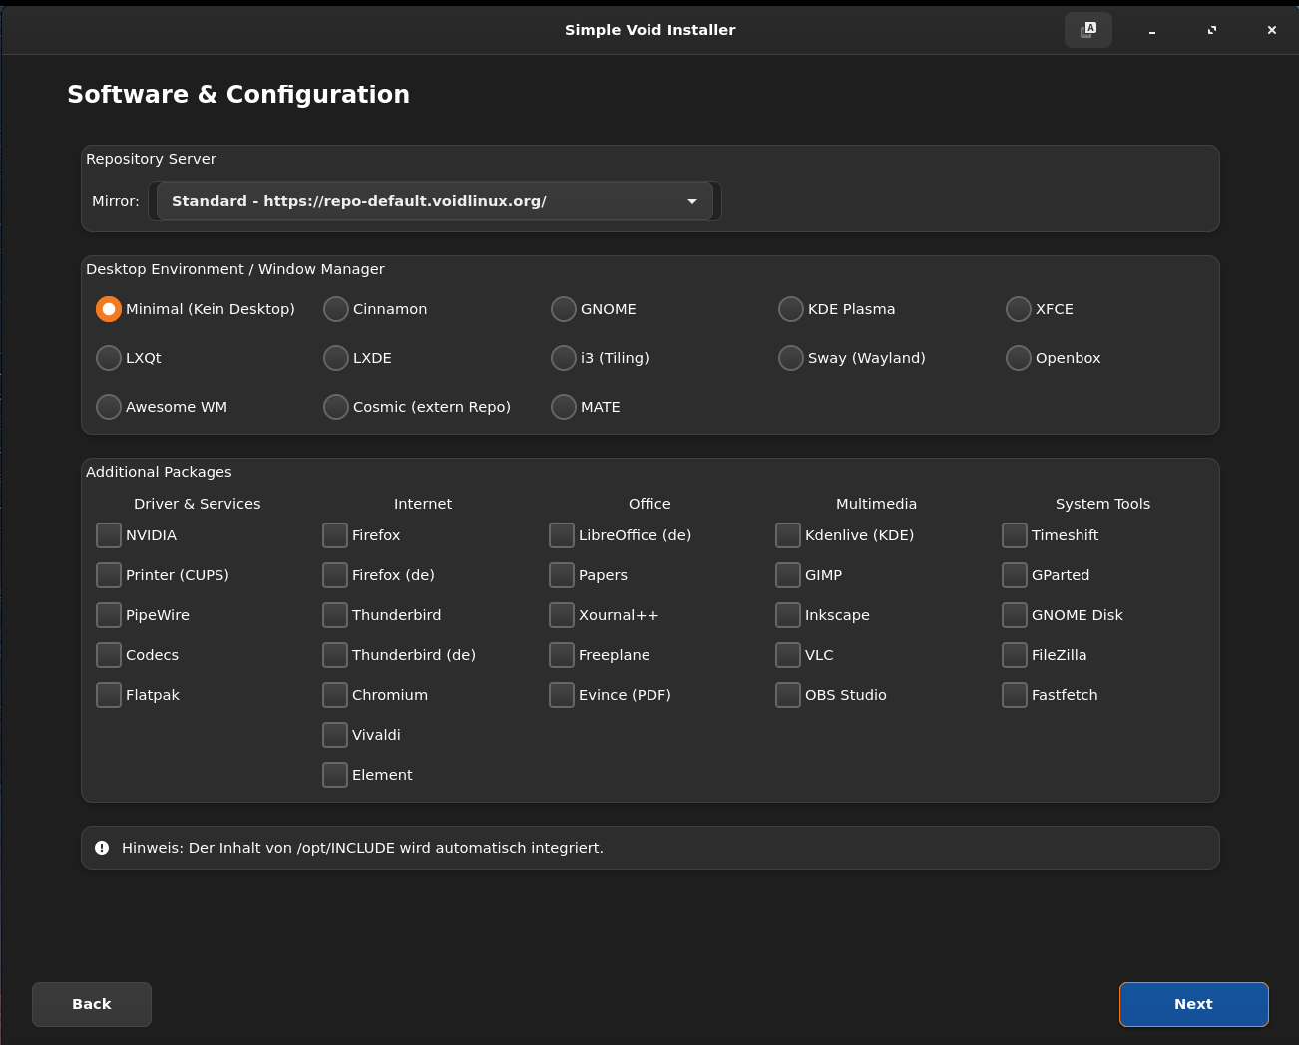
Task: Click the Mirror dropdown arrow
Action: point(692,201)
